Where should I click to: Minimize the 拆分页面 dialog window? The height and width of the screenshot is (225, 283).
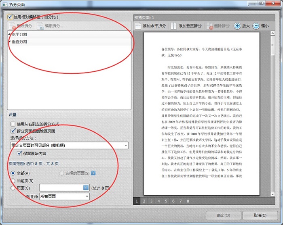point(253,3)
